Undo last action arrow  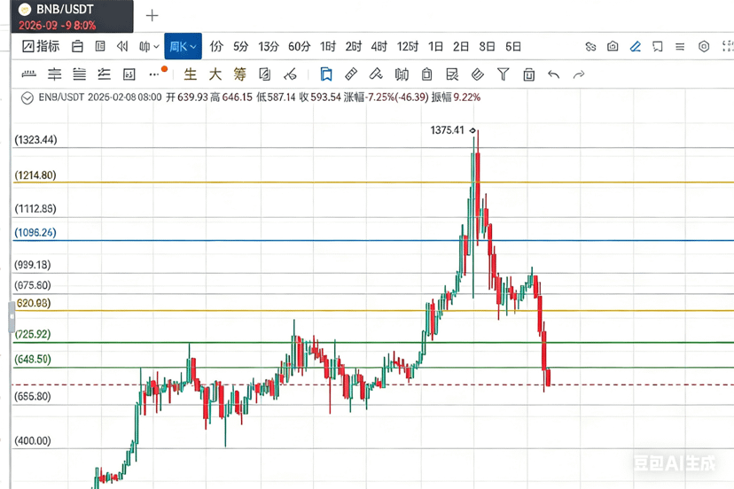pyautogui.click(x=554, y=74)
